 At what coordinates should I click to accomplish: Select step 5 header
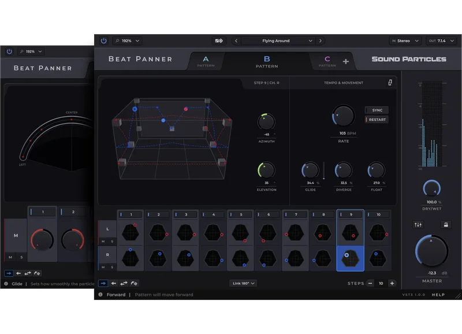click(x=240, y=214)
